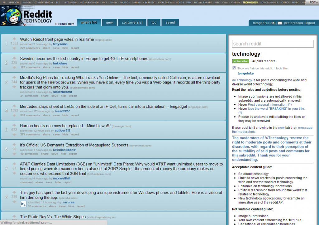Click the tomgehrke flair name in sidebar

[x=245, y=74]
